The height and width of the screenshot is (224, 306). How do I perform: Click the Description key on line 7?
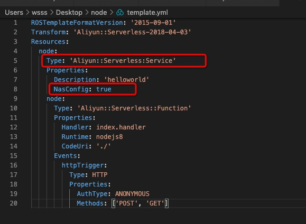(x=75, y=80)
